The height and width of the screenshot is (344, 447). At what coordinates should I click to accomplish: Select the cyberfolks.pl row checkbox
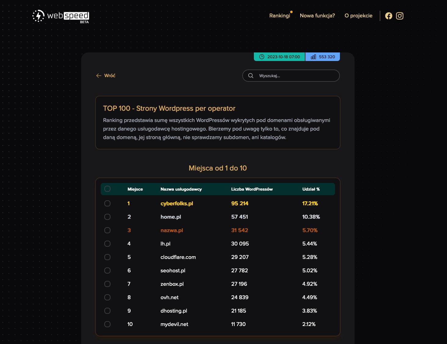click(107, 203)
